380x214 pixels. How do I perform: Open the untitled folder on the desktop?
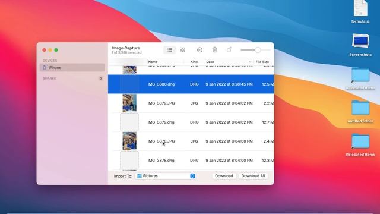click(x=360, y=111)
